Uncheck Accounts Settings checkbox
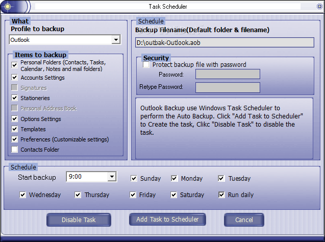325x242 pixels. pyautogui.click(x=14, y=78)
